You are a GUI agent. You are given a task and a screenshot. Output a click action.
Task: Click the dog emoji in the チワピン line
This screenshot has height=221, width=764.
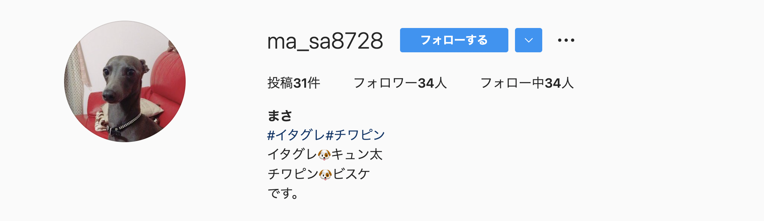pos(326,174)
